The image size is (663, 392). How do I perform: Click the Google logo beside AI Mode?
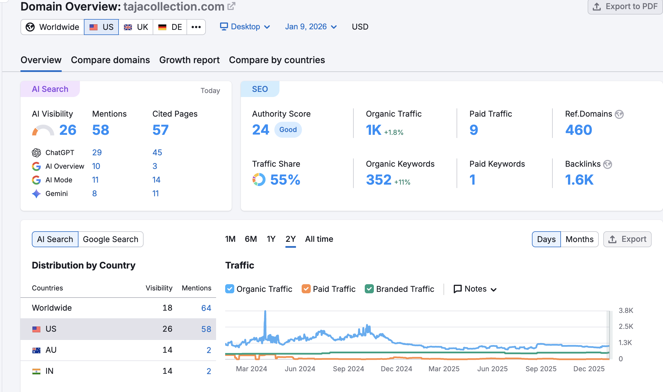(x=36, y=180)
